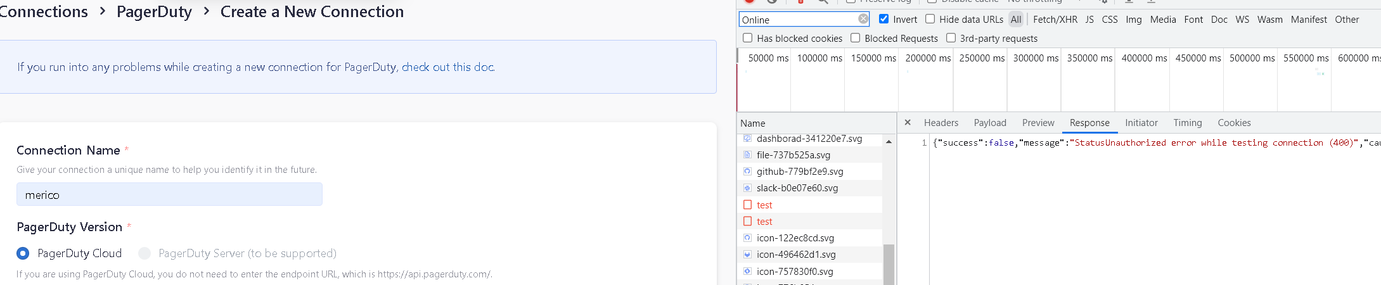This screenshot has height=285, width=1381.
Task: Go to PagerDuty breadcrumb
Action: click(154, 11)
